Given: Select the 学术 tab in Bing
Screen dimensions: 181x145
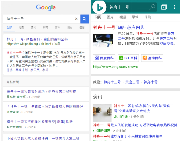Looking at the screenshot, I should 135,17.
